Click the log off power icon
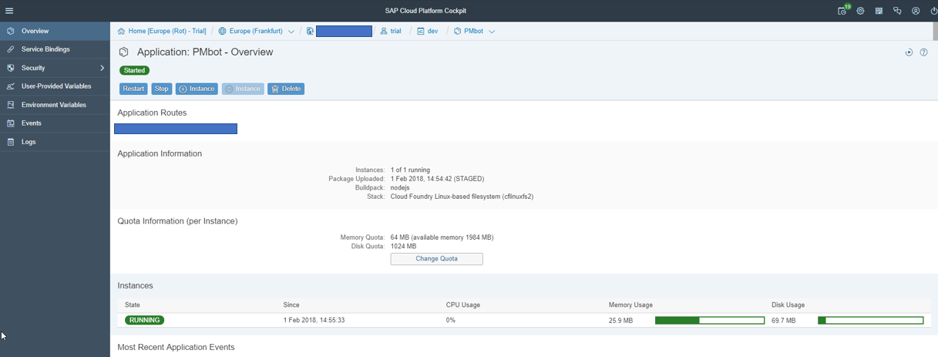 click(x=933, y=11)
